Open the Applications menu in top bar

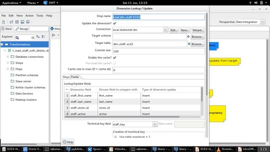click(x=12, y=3)
